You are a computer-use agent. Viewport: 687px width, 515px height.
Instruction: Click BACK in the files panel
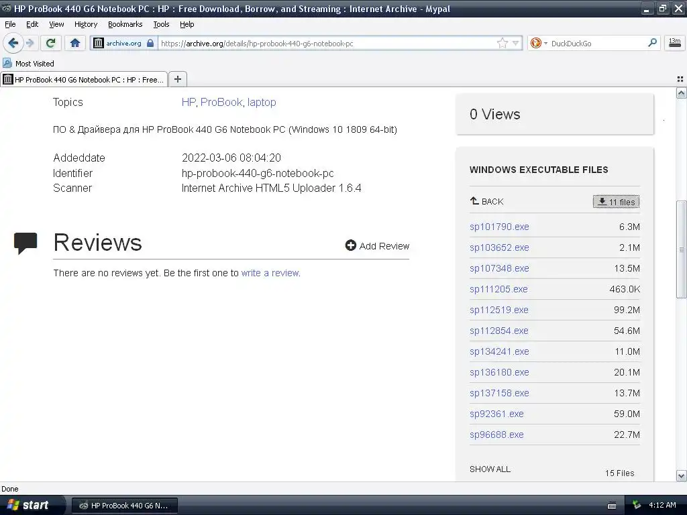tap(487, 201)
